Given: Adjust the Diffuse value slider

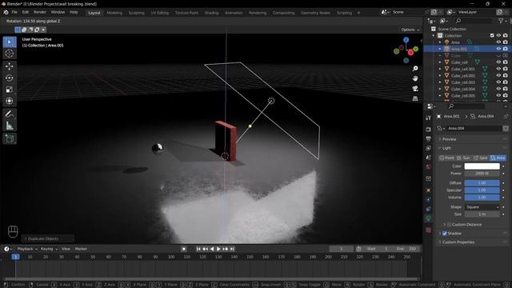Looking at the screenshot, I should tap(482, 183).
